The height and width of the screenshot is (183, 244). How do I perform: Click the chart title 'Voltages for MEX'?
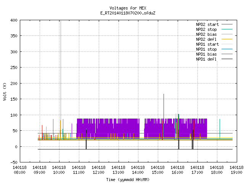[128, 8]
